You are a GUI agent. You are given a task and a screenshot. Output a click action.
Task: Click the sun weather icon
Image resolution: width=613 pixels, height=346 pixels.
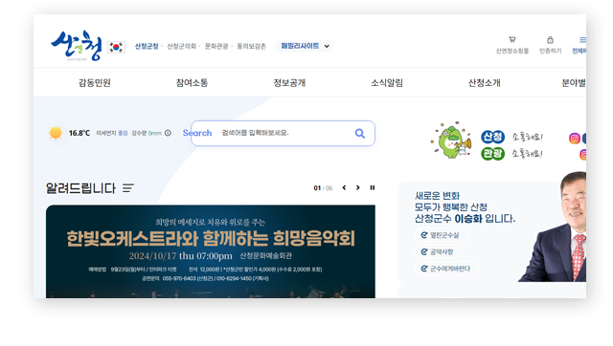coord(56,133)
